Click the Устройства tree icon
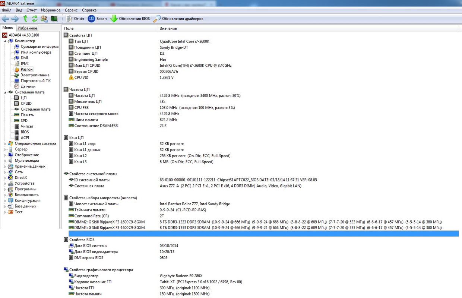This screenshot has height=298, width=462. pos(11,183)
